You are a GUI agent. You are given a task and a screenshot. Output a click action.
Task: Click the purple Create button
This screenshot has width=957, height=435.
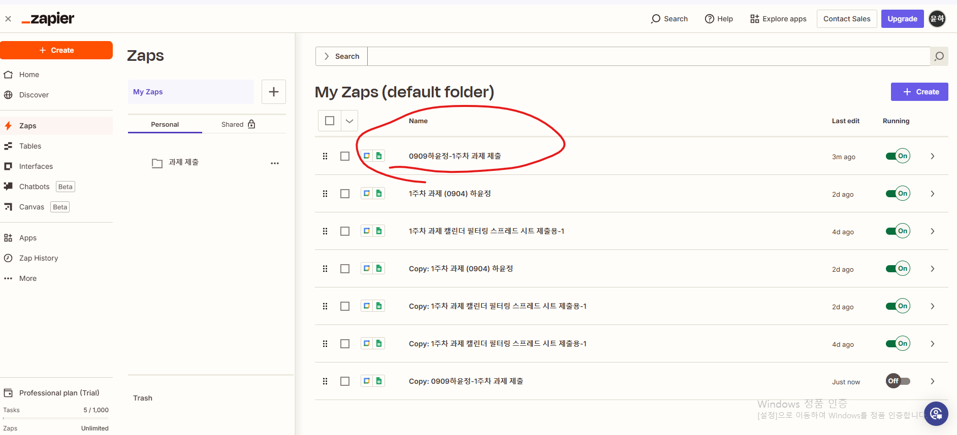click(x=919, y=92)
